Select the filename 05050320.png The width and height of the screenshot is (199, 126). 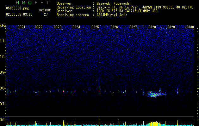(x=17, y=9)
